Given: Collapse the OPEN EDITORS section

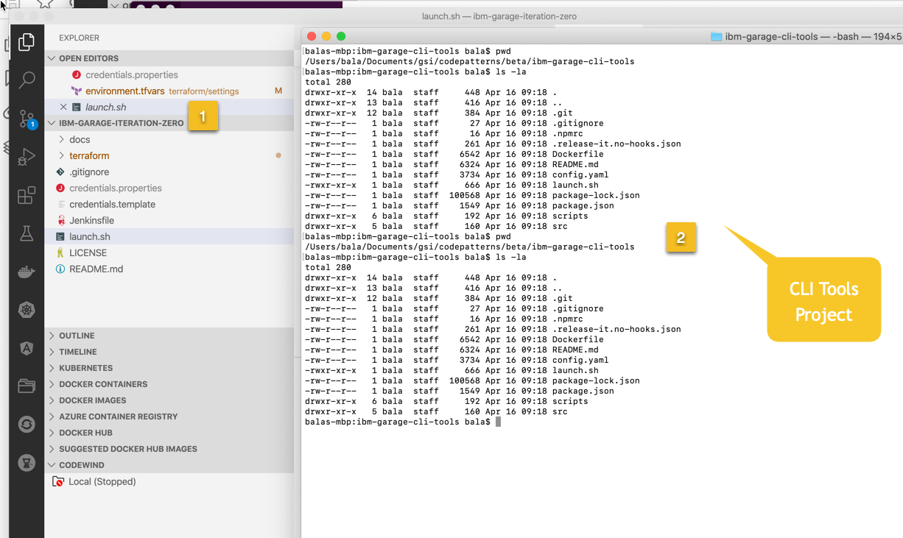Looking at the screenshot, I should coord(52,58).
